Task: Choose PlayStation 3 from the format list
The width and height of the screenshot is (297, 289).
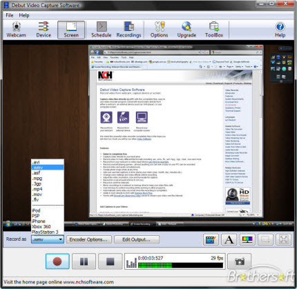Action: click(x=48, y=232)
